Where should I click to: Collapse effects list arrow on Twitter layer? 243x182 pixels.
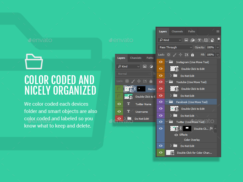coord(215,129)
